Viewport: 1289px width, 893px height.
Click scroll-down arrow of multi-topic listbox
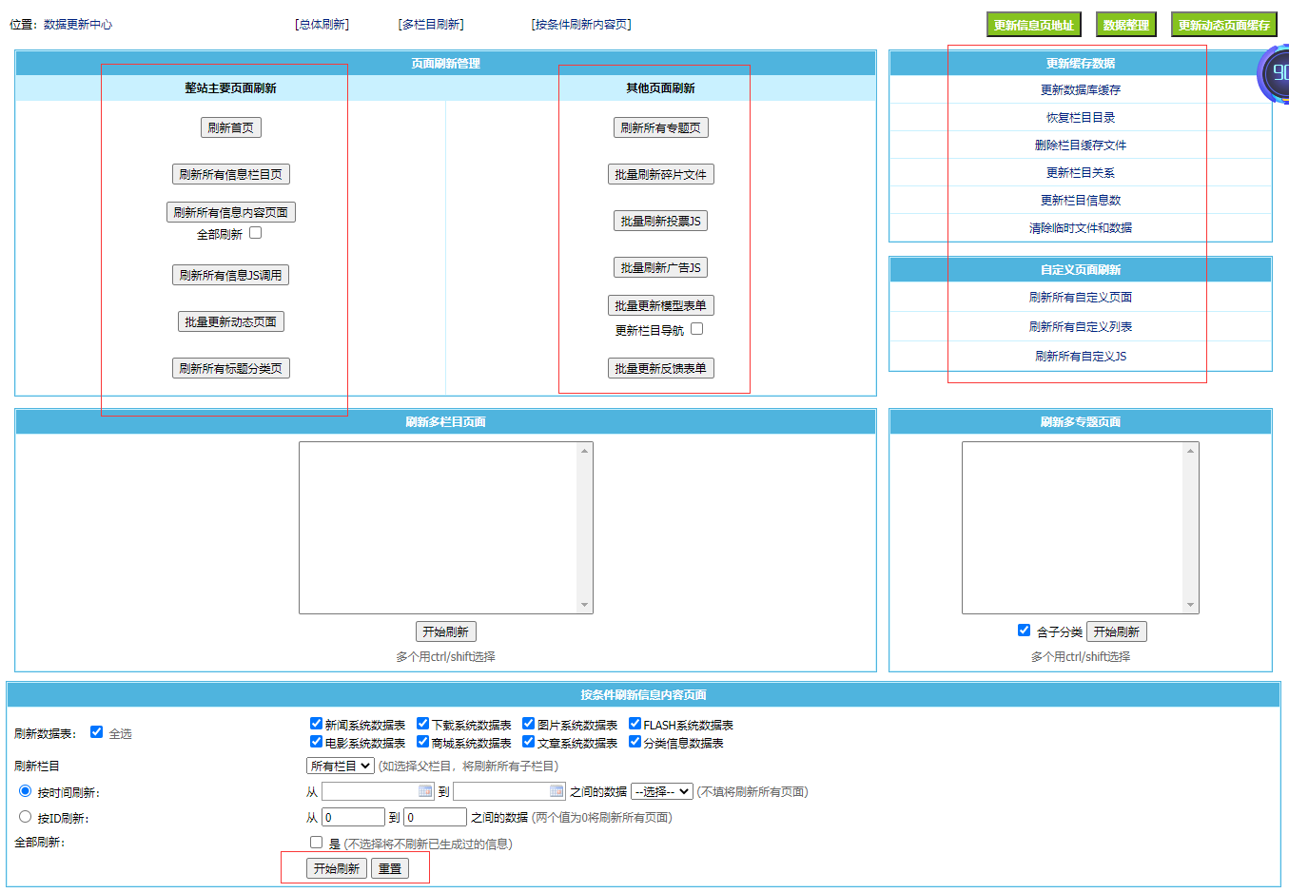coord(1190,605)
